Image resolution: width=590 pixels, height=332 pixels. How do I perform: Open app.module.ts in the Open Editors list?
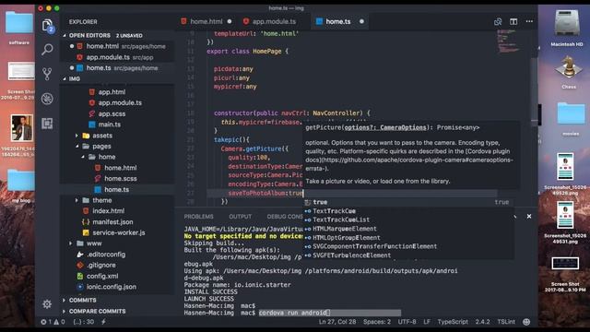(x=117, y=57)
